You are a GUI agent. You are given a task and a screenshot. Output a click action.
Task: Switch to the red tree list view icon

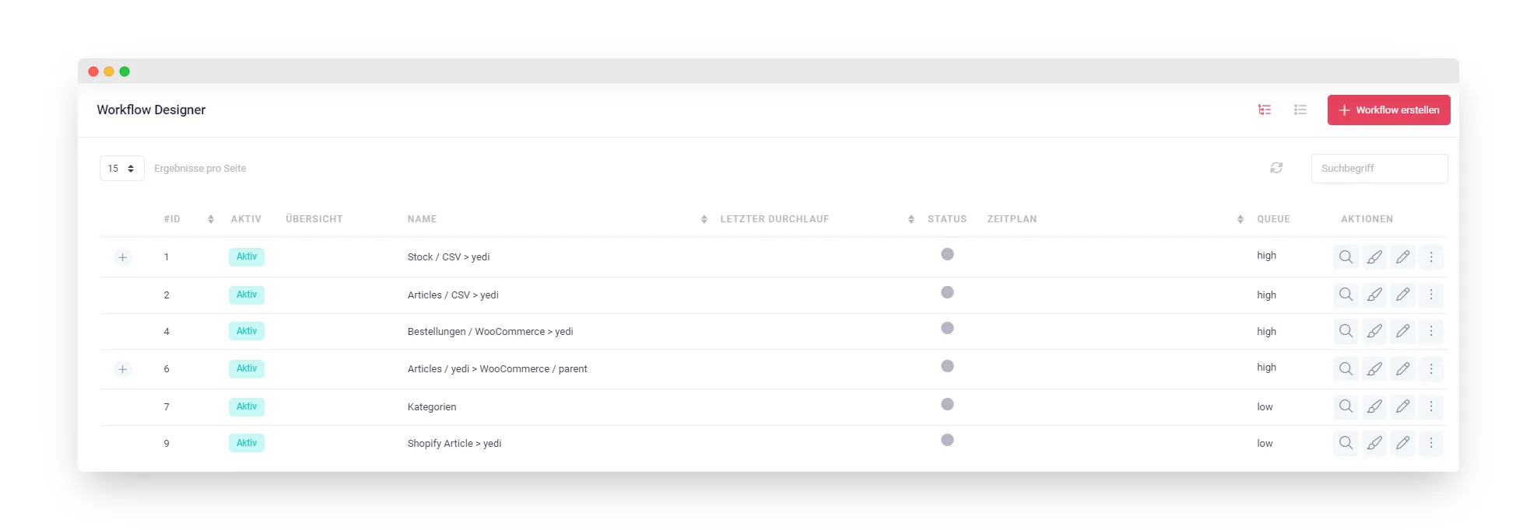pos(1265,110)
